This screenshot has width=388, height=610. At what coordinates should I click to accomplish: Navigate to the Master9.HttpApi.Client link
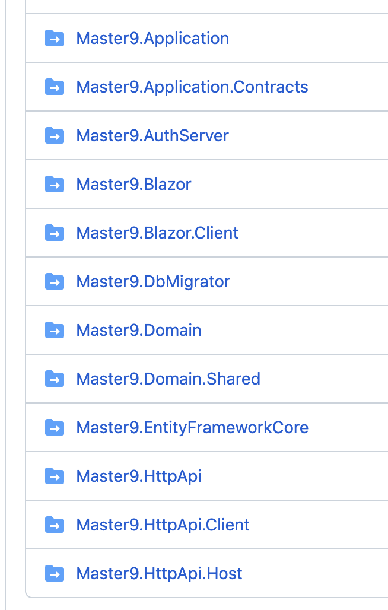click(x=163, y=525)
